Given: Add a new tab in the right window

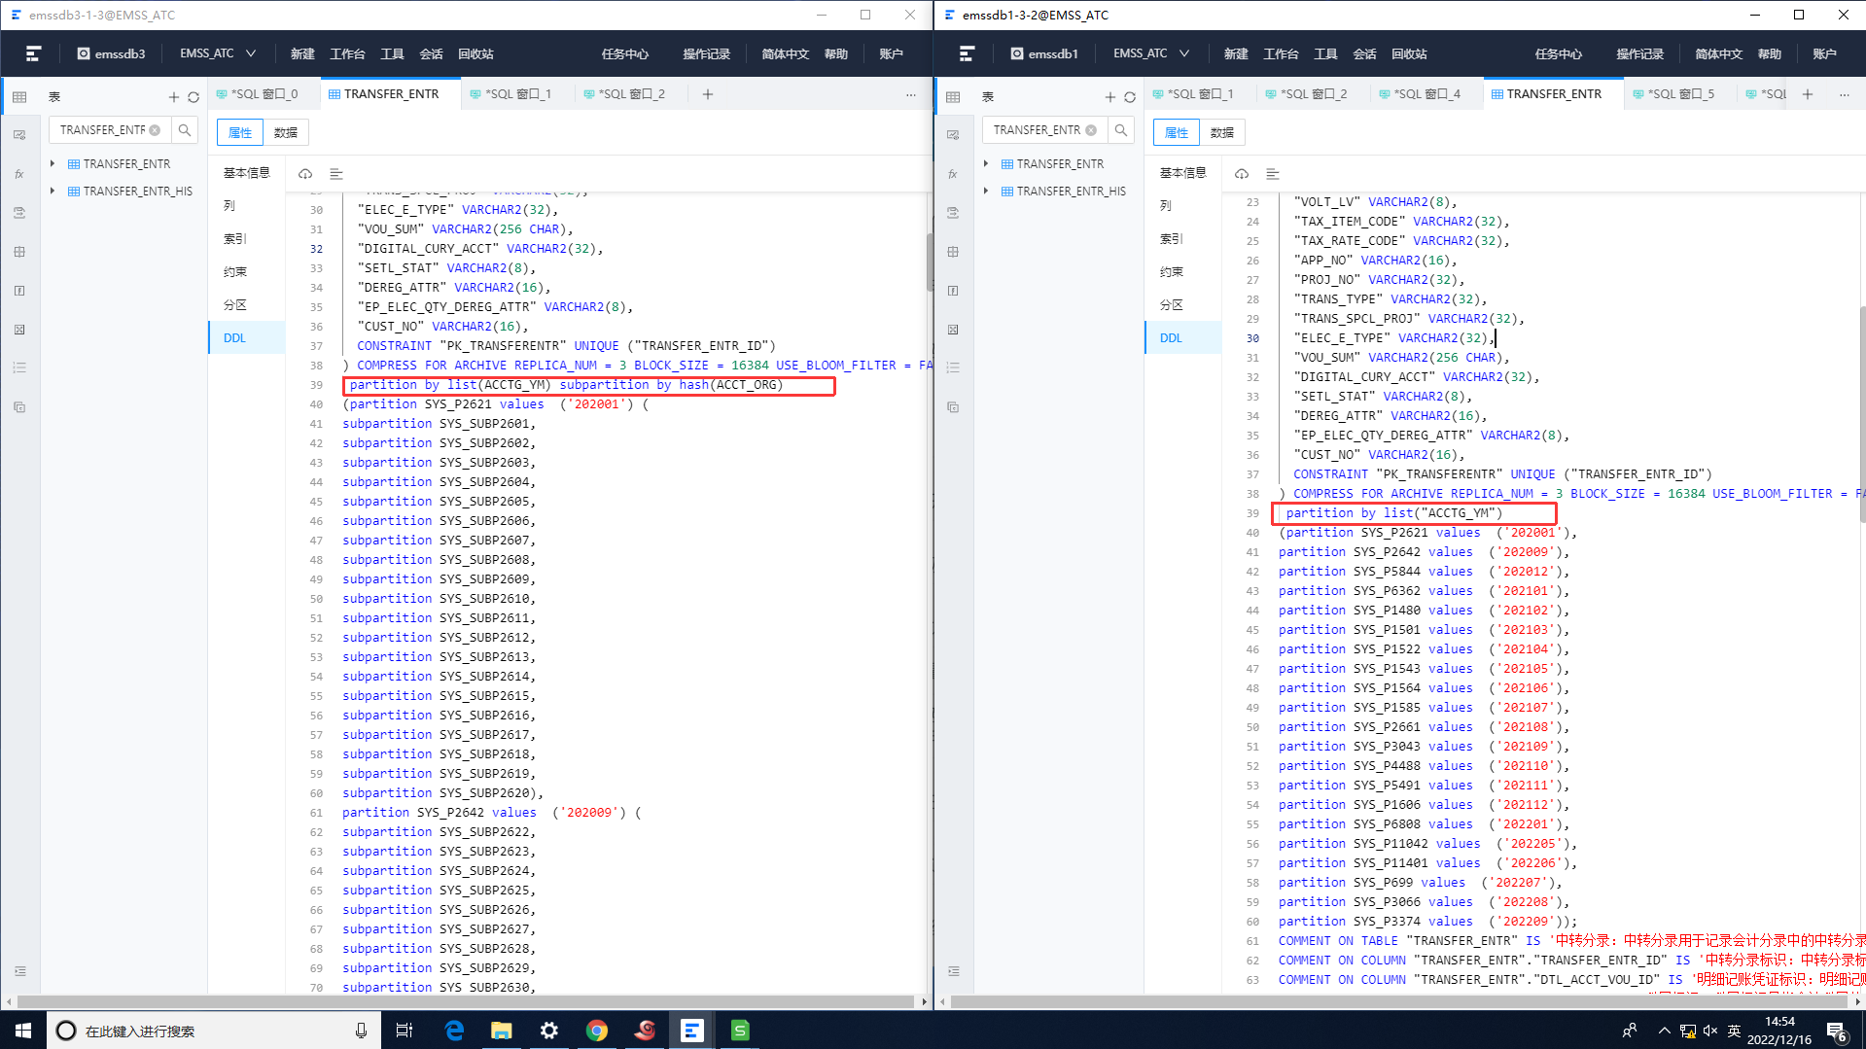Looking at the screenshot, I should 1808,94.
